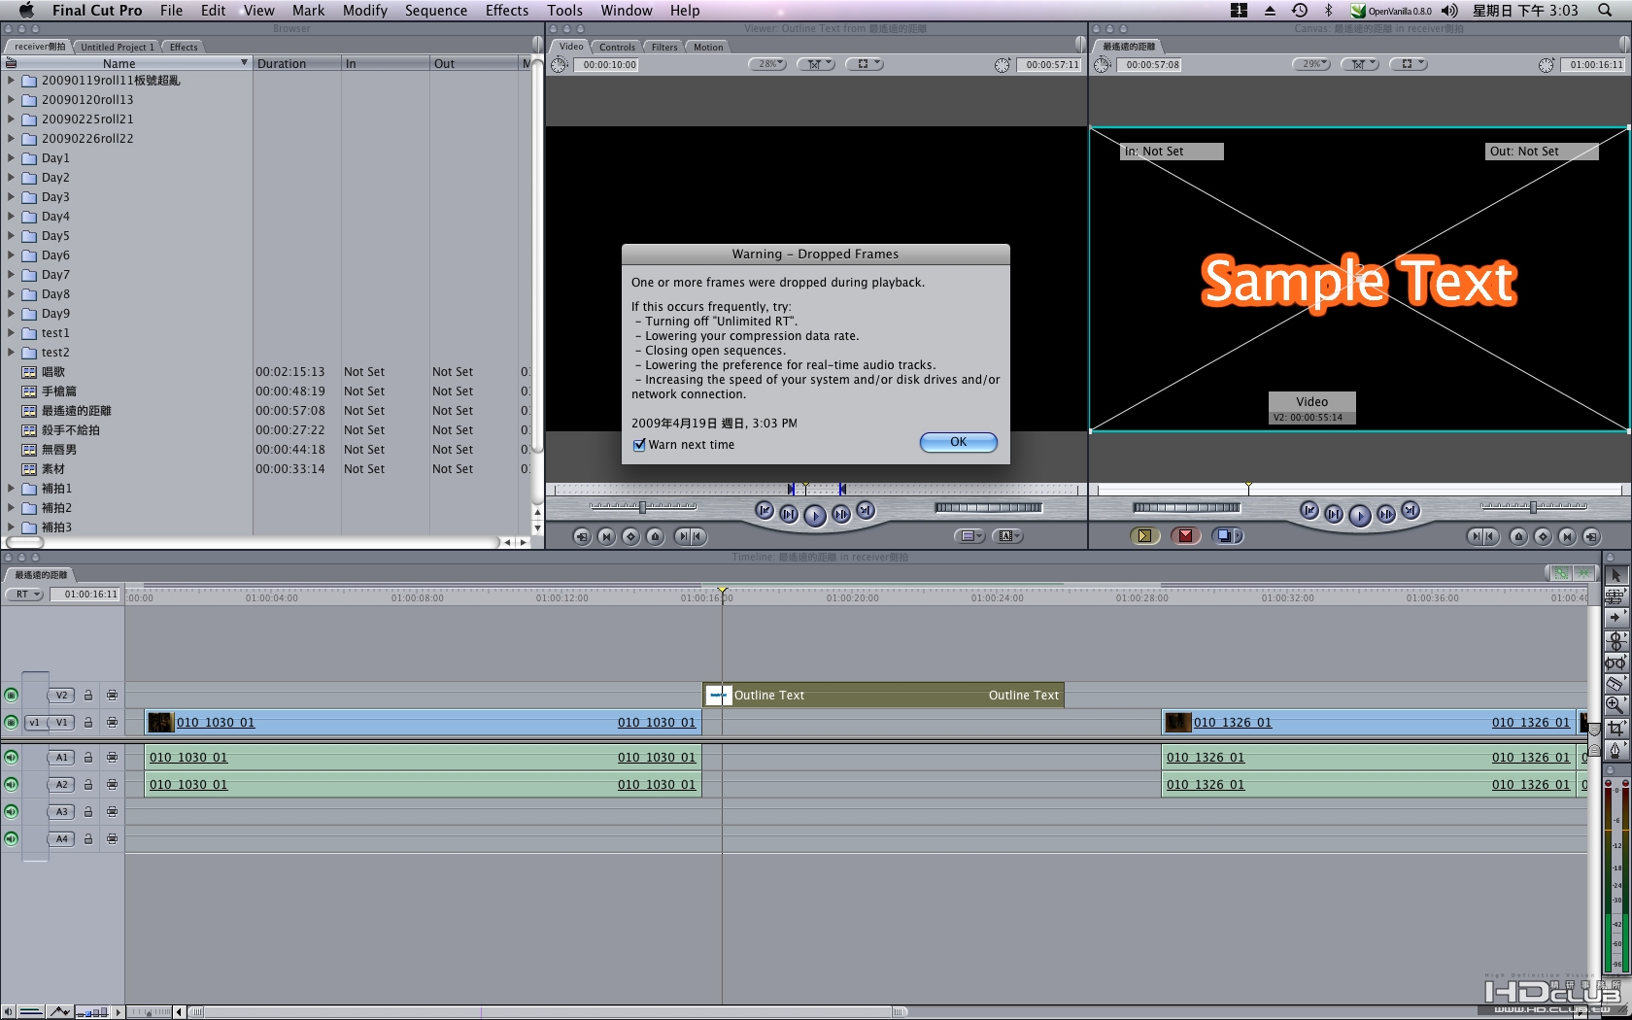The height and width of the screenshot is (1020, 1632).
Task: Click the red Overwrite edit button in Canvas
Action: (1186, 536)
